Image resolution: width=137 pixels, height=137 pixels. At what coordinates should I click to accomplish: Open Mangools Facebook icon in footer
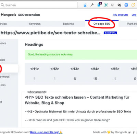coord(134,133)
